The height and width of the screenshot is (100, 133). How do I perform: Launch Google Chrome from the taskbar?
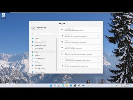[x=79, y=86]
